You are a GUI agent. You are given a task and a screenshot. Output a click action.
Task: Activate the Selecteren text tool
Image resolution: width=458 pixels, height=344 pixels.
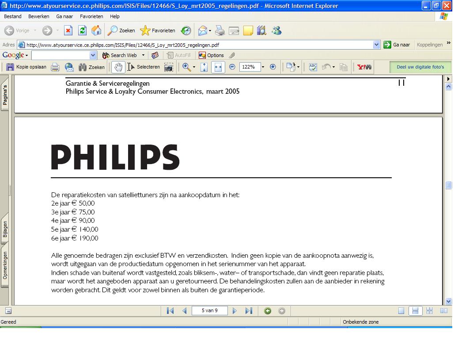click(x=144, y=67)
